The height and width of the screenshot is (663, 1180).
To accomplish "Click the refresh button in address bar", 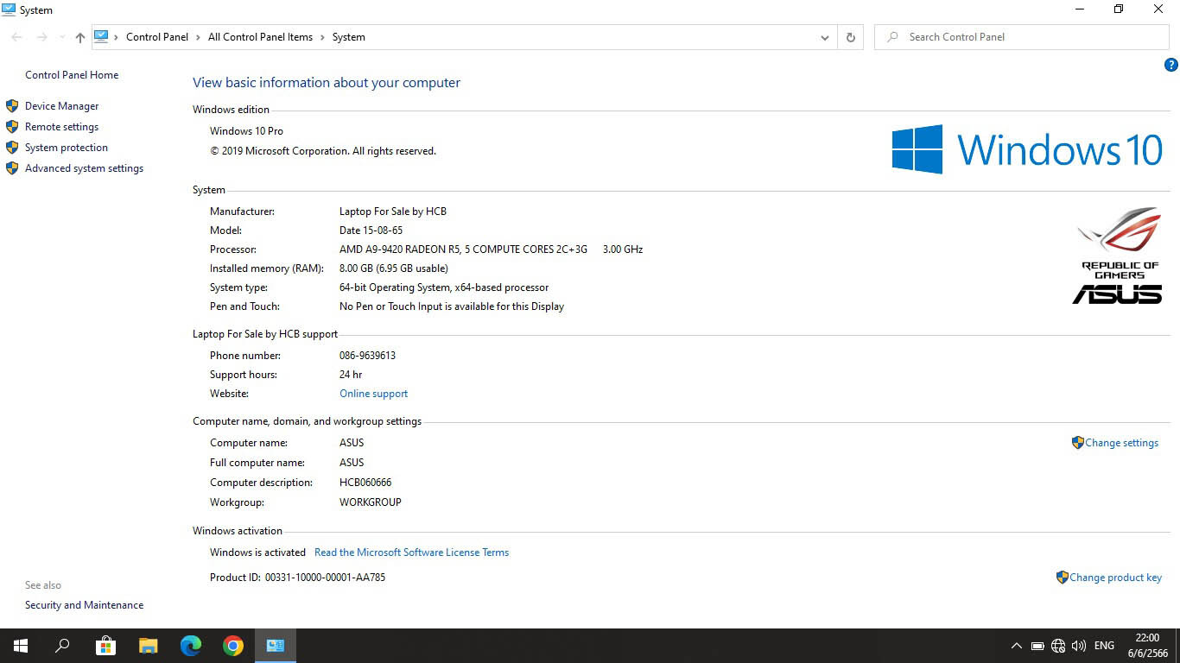I will pyautogui.click(x=850, y=37).
